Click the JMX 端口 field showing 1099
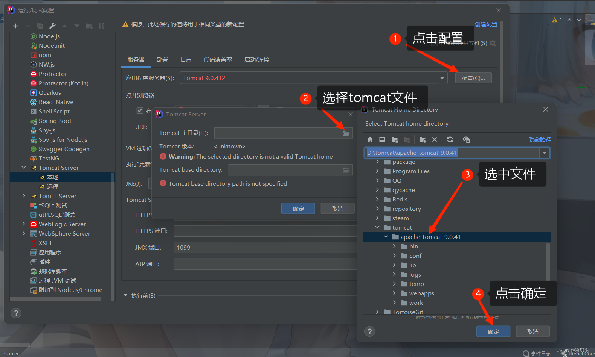The width and height of the screenshot is (595, 357). pyautogui.click(x=265, y=247)
